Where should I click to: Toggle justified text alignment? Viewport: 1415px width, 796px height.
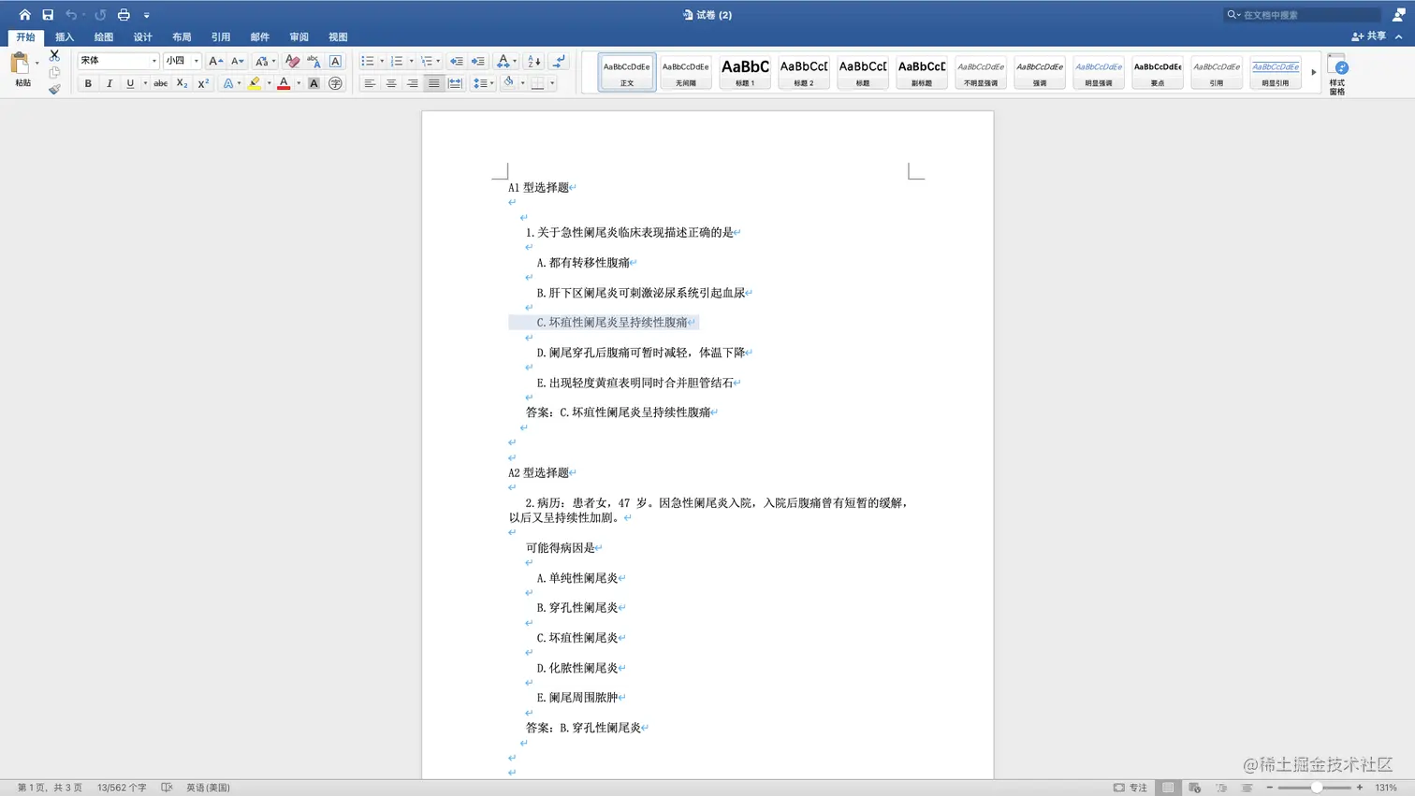pyautogui.click(x=434, y=83)
